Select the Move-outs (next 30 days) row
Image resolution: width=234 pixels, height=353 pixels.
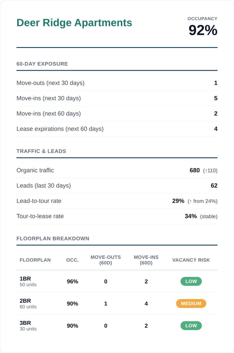pyautogui.click(x=117, y=83)
